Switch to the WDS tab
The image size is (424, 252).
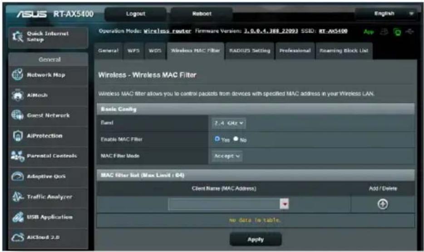(x=155, y=51)
